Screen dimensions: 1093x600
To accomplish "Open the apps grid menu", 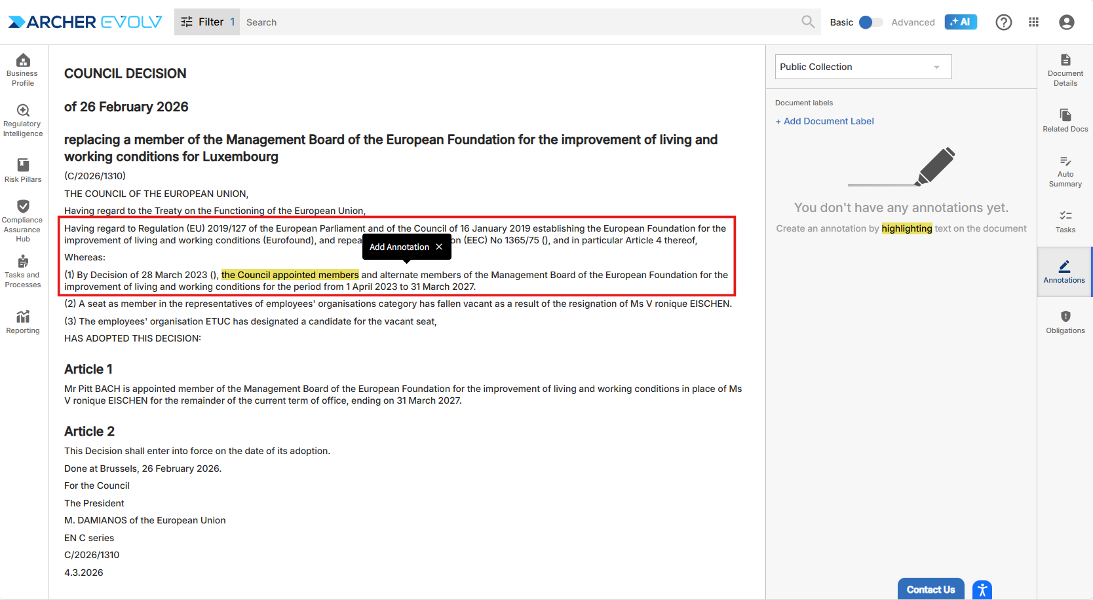I will coord(1033,22).
